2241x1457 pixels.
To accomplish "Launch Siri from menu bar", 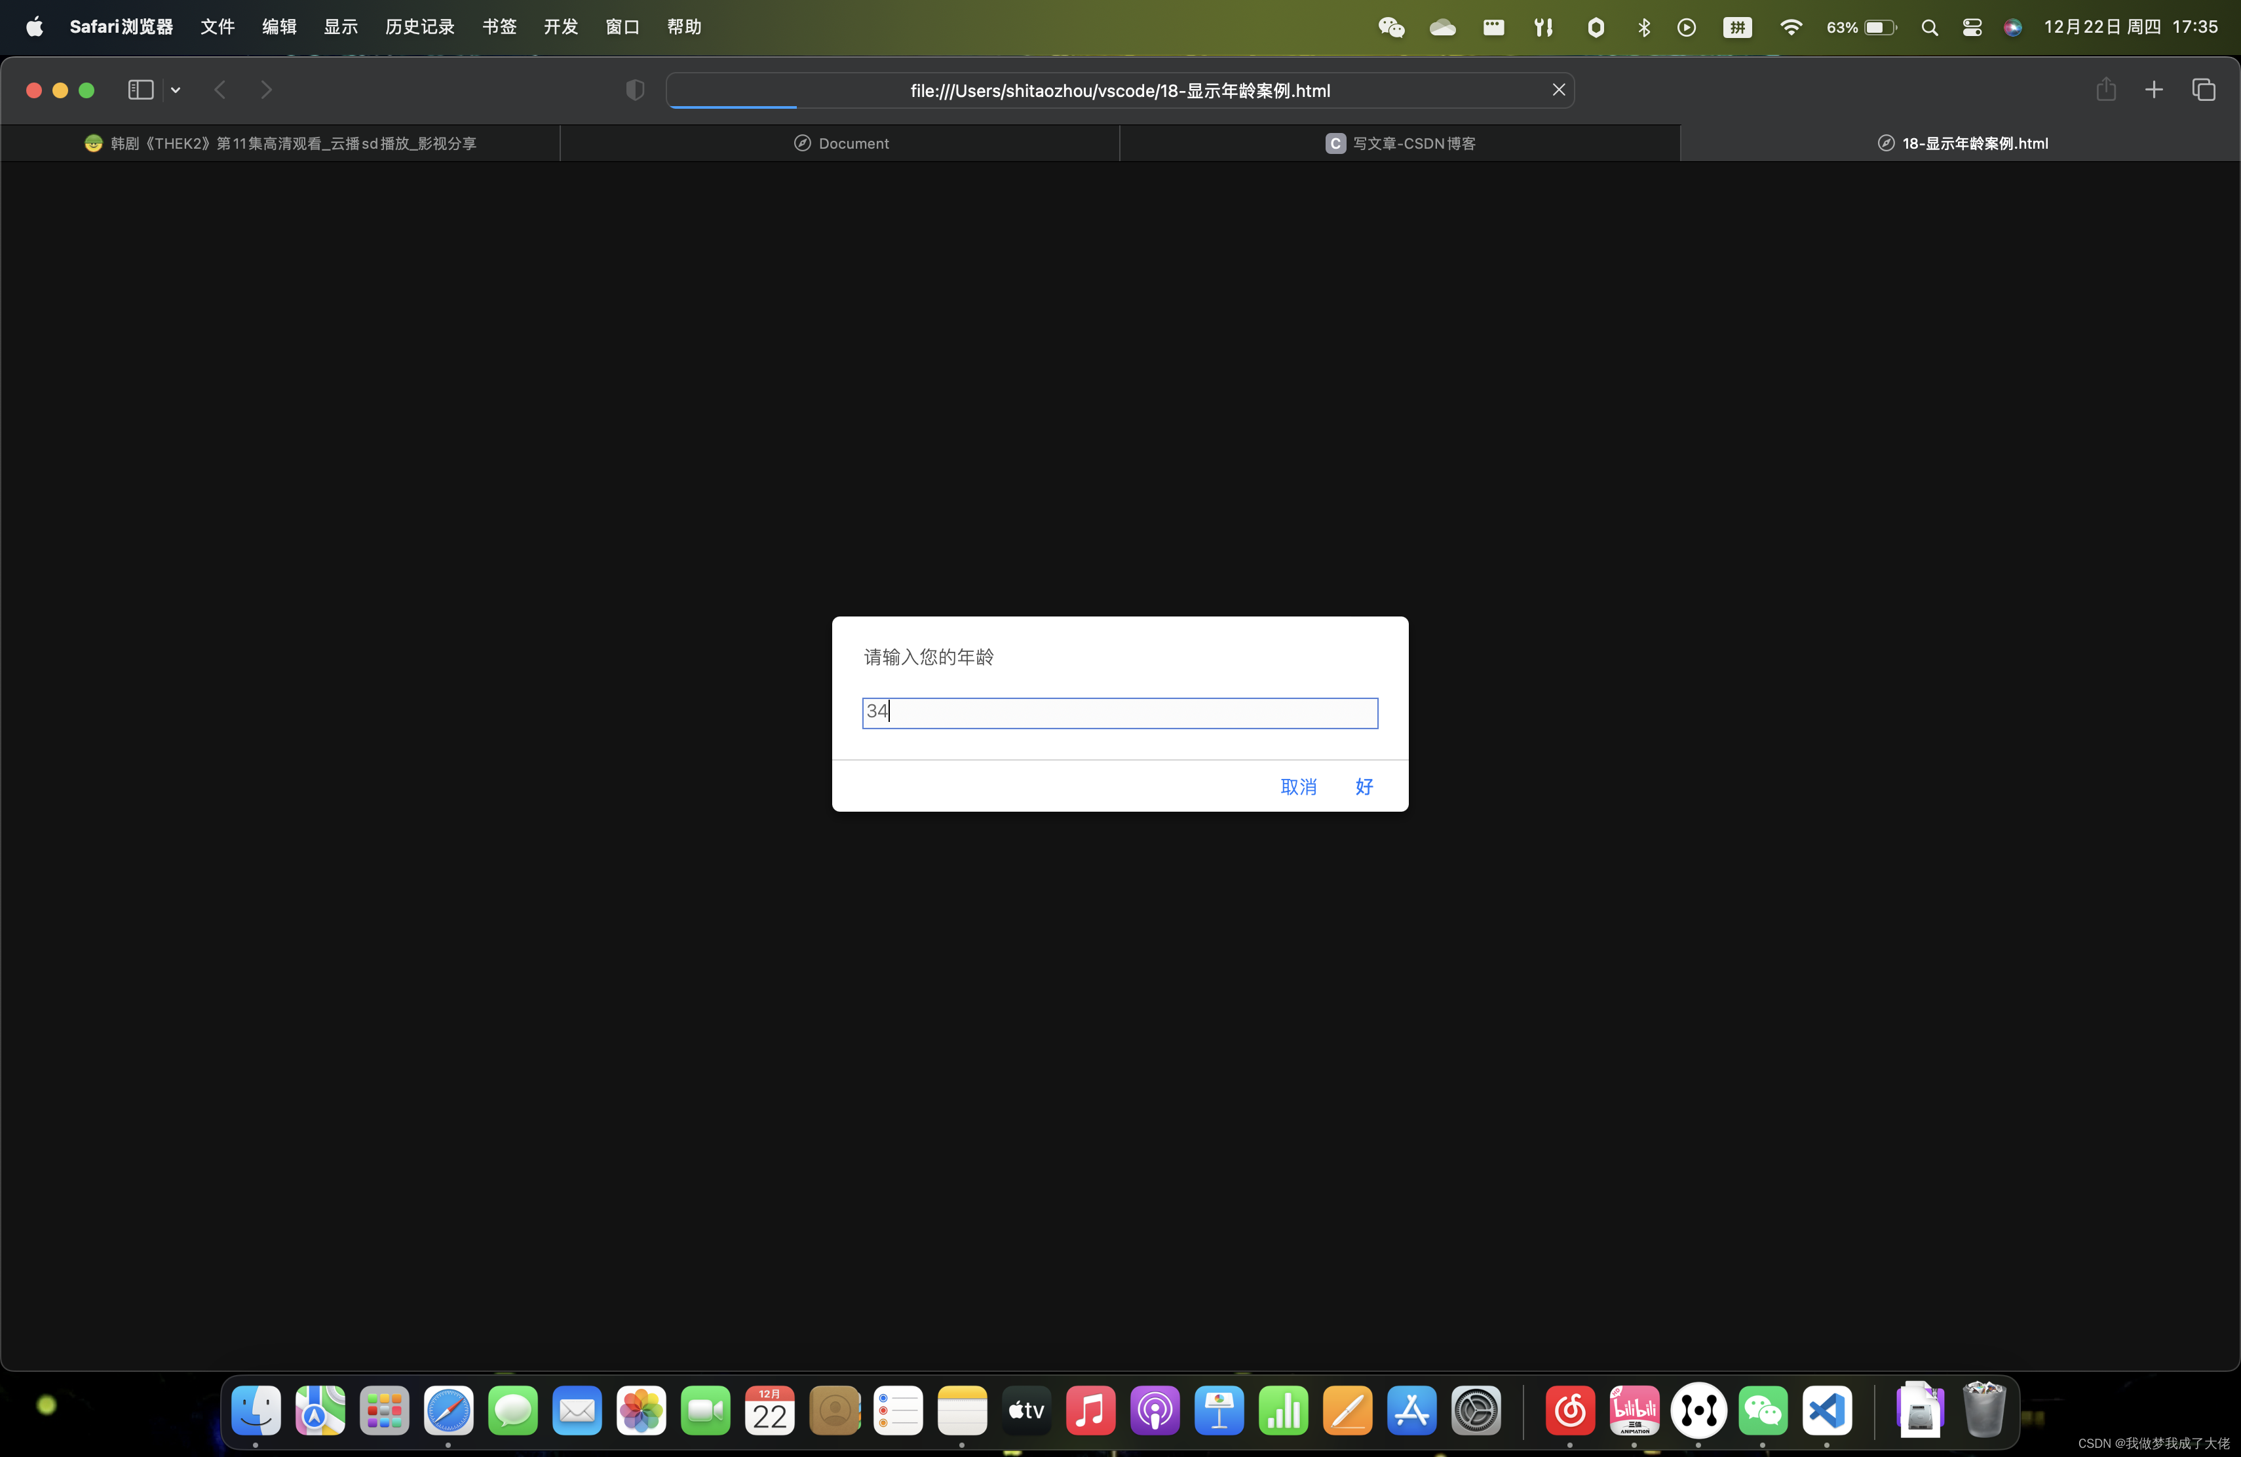I will pyautogui.click(x=2012, y=28).
